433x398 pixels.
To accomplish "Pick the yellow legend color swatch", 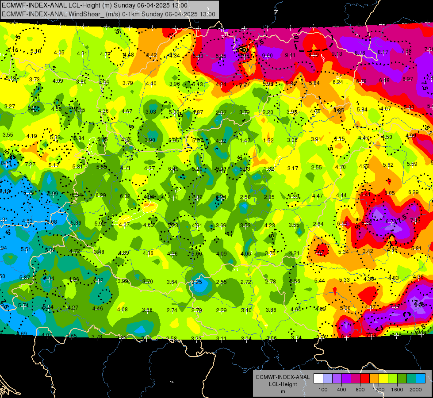I will (383, 379).
